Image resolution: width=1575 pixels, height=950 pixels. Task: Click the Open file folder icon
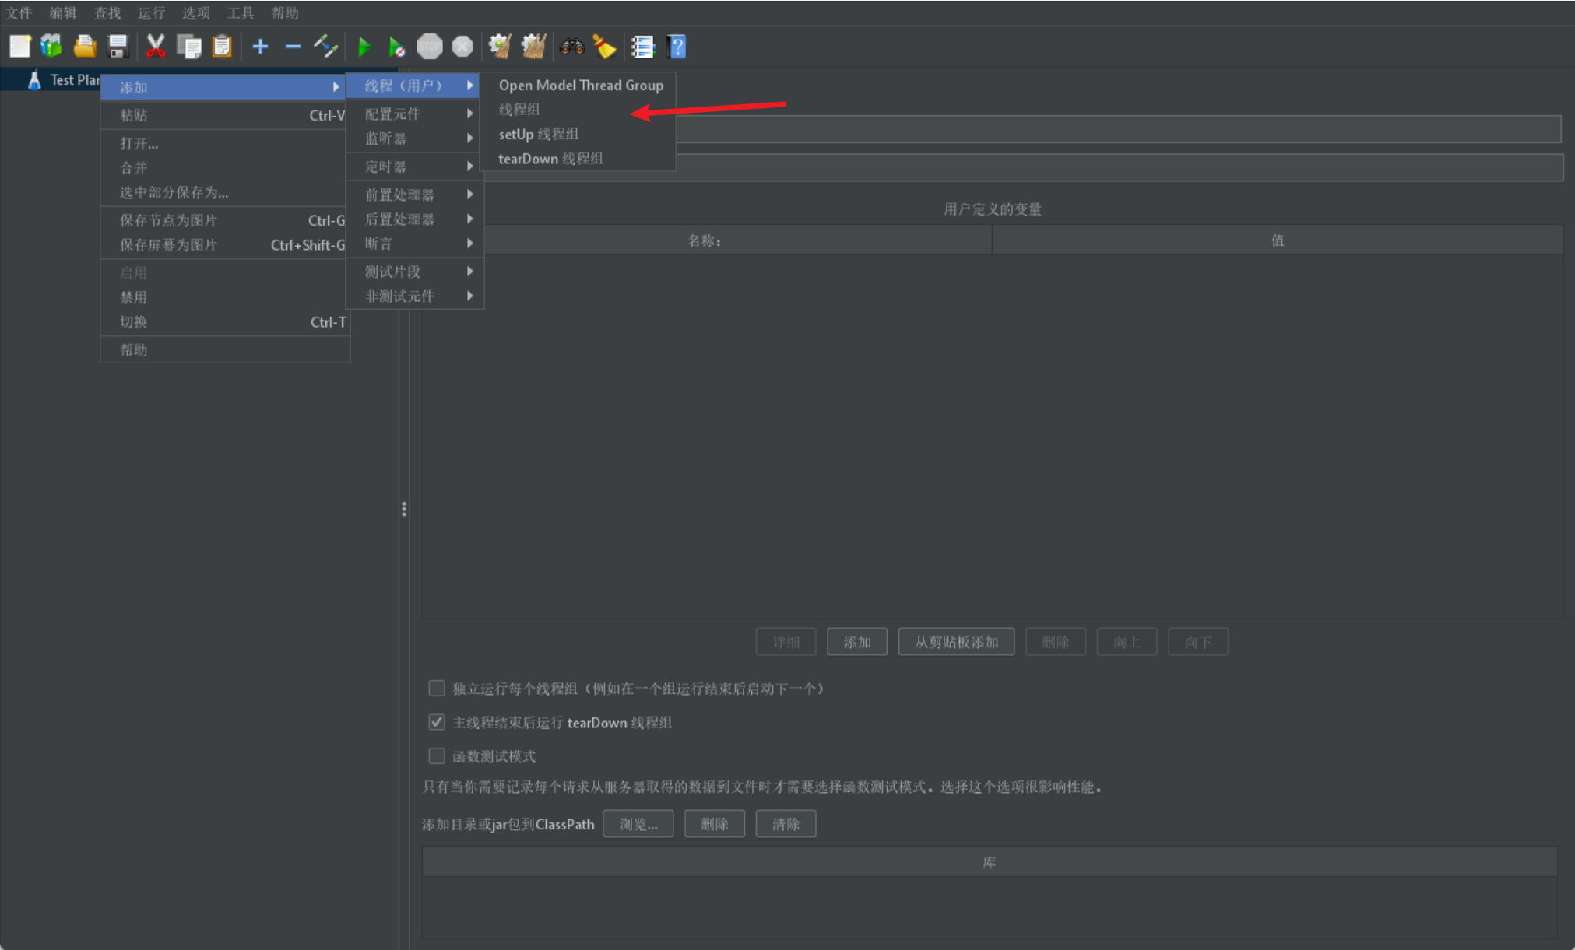pos(84,47)
